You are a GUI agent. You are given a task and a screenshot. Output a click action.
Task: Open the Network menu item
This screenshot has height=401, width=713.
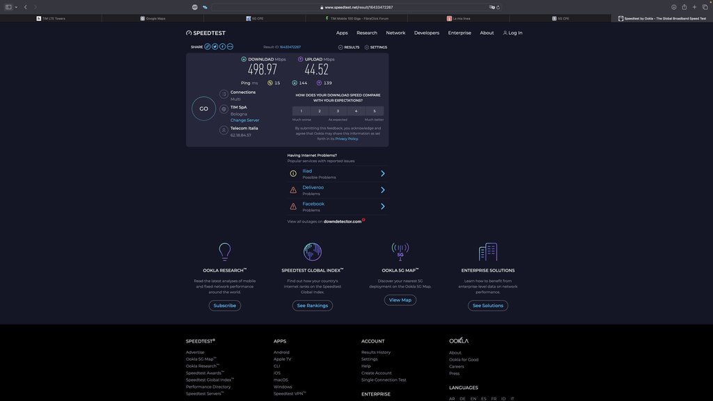point(395,33)
